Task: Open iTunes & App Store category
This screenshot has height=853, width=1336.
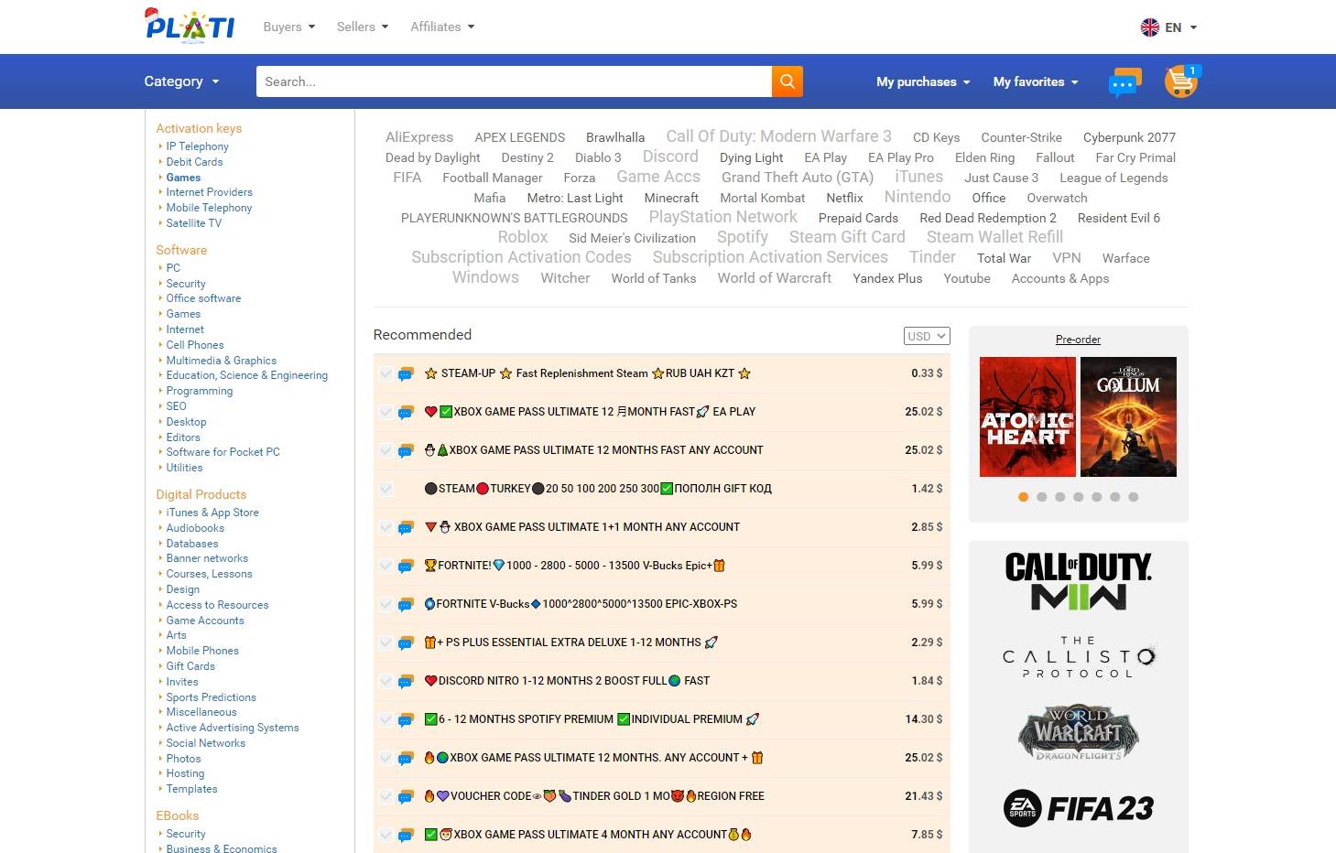Action: click(x=212, y=513)
